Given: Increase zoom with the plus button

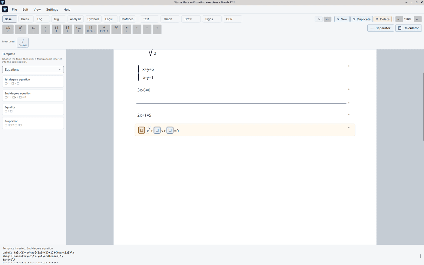Looking at the screenshot, I should pyautogui.click(x=417, y=19).
